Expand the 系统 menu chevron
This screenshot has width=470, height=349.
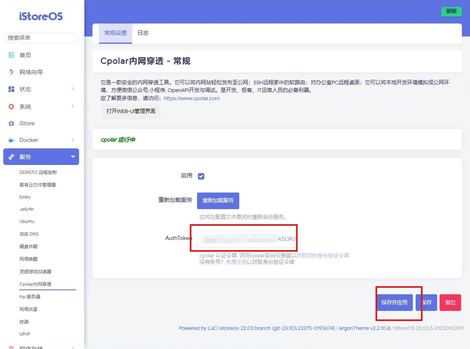(x=73, y=106)
